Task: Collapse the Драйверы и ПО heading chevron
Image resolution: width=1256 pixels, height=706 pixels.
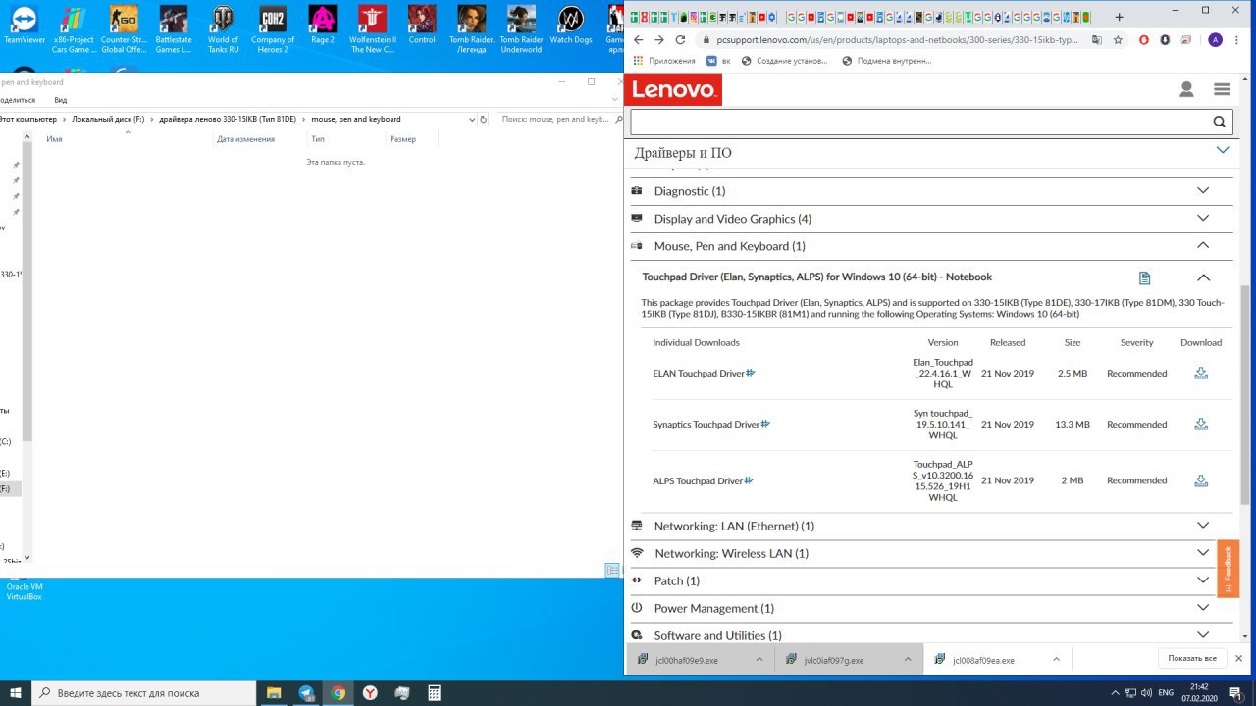Action: [1223, 150]
